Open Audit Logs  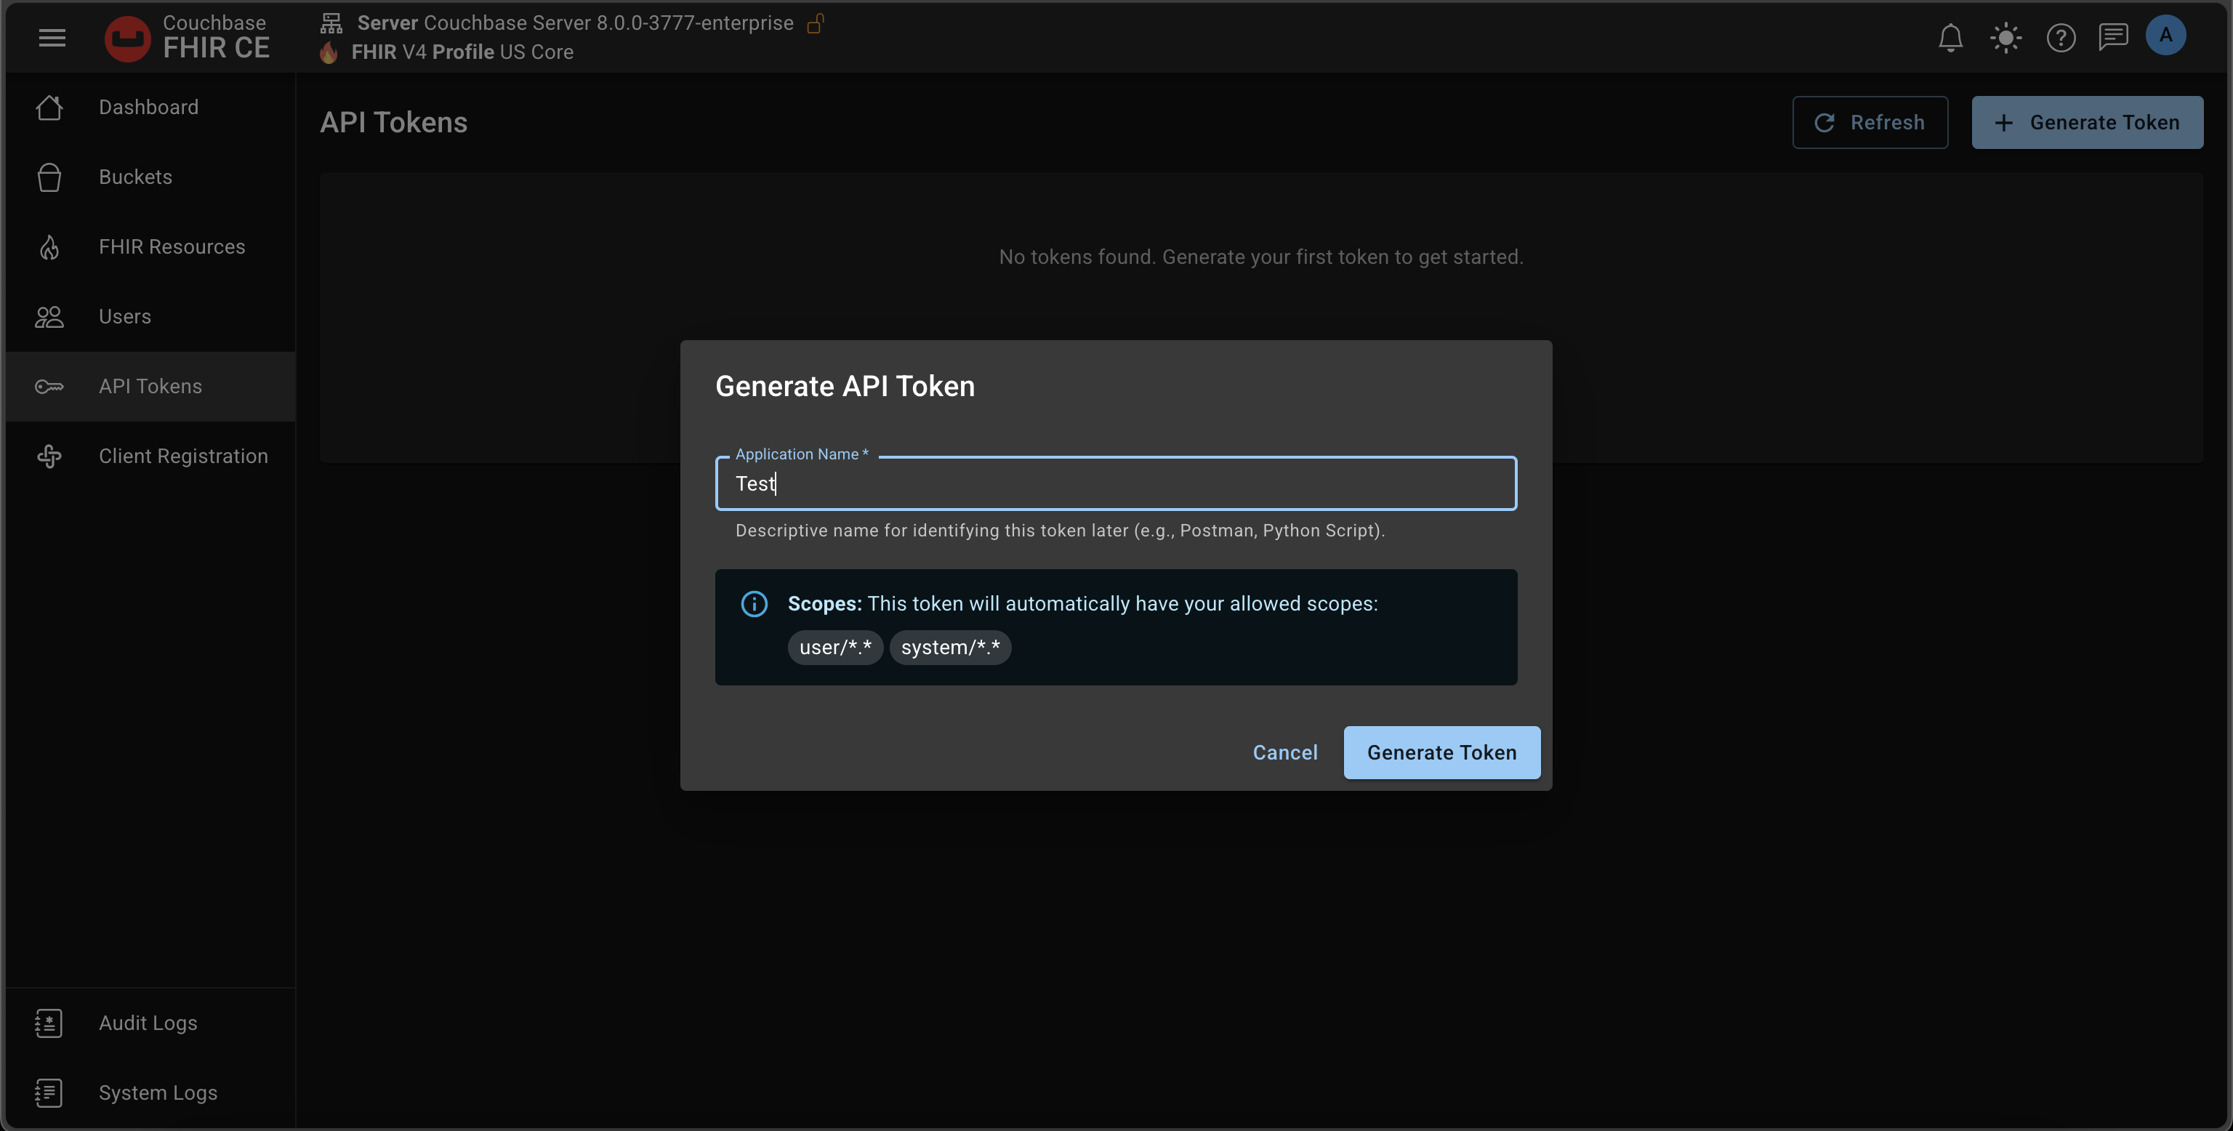point(148,1023)
